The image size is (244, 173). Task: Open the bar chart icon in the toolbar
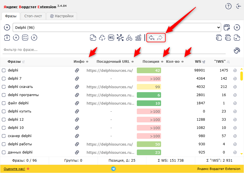[x=138, y=38]
